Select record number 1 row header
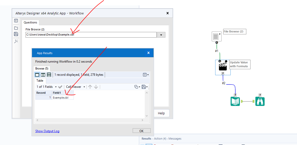Image resolution: width=297 pixels, height=145 pixels. (44, 98)
